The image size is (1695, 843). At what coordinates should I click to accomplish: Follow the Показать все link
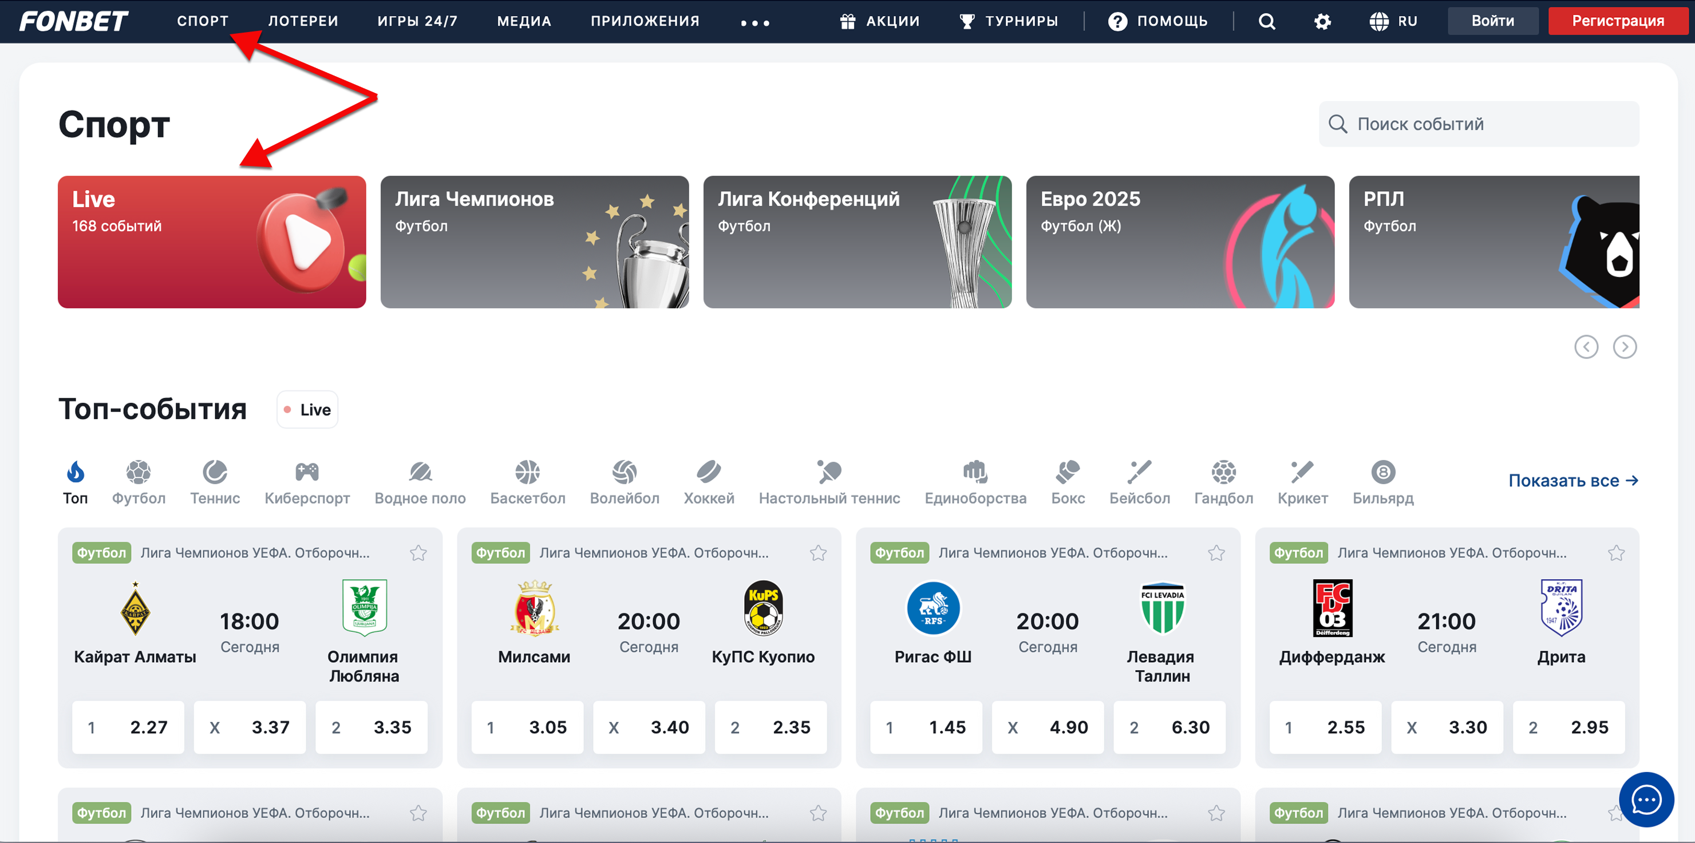1572,480
